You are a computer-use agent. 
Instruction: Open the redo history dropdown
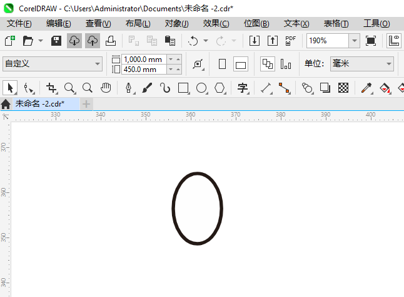point(234,41)
